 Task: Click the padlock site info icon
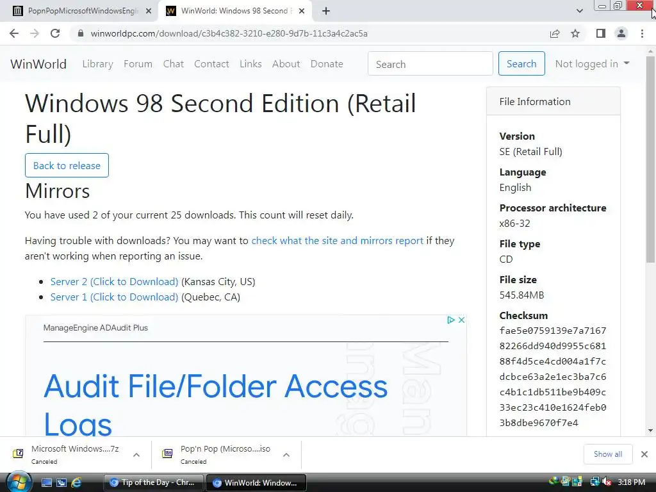(x=81, y=33)
